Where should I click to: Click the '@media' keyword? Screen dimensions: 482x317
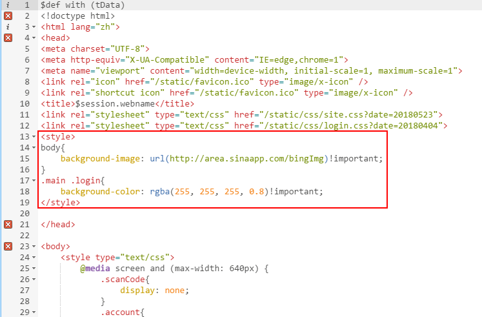95,269
